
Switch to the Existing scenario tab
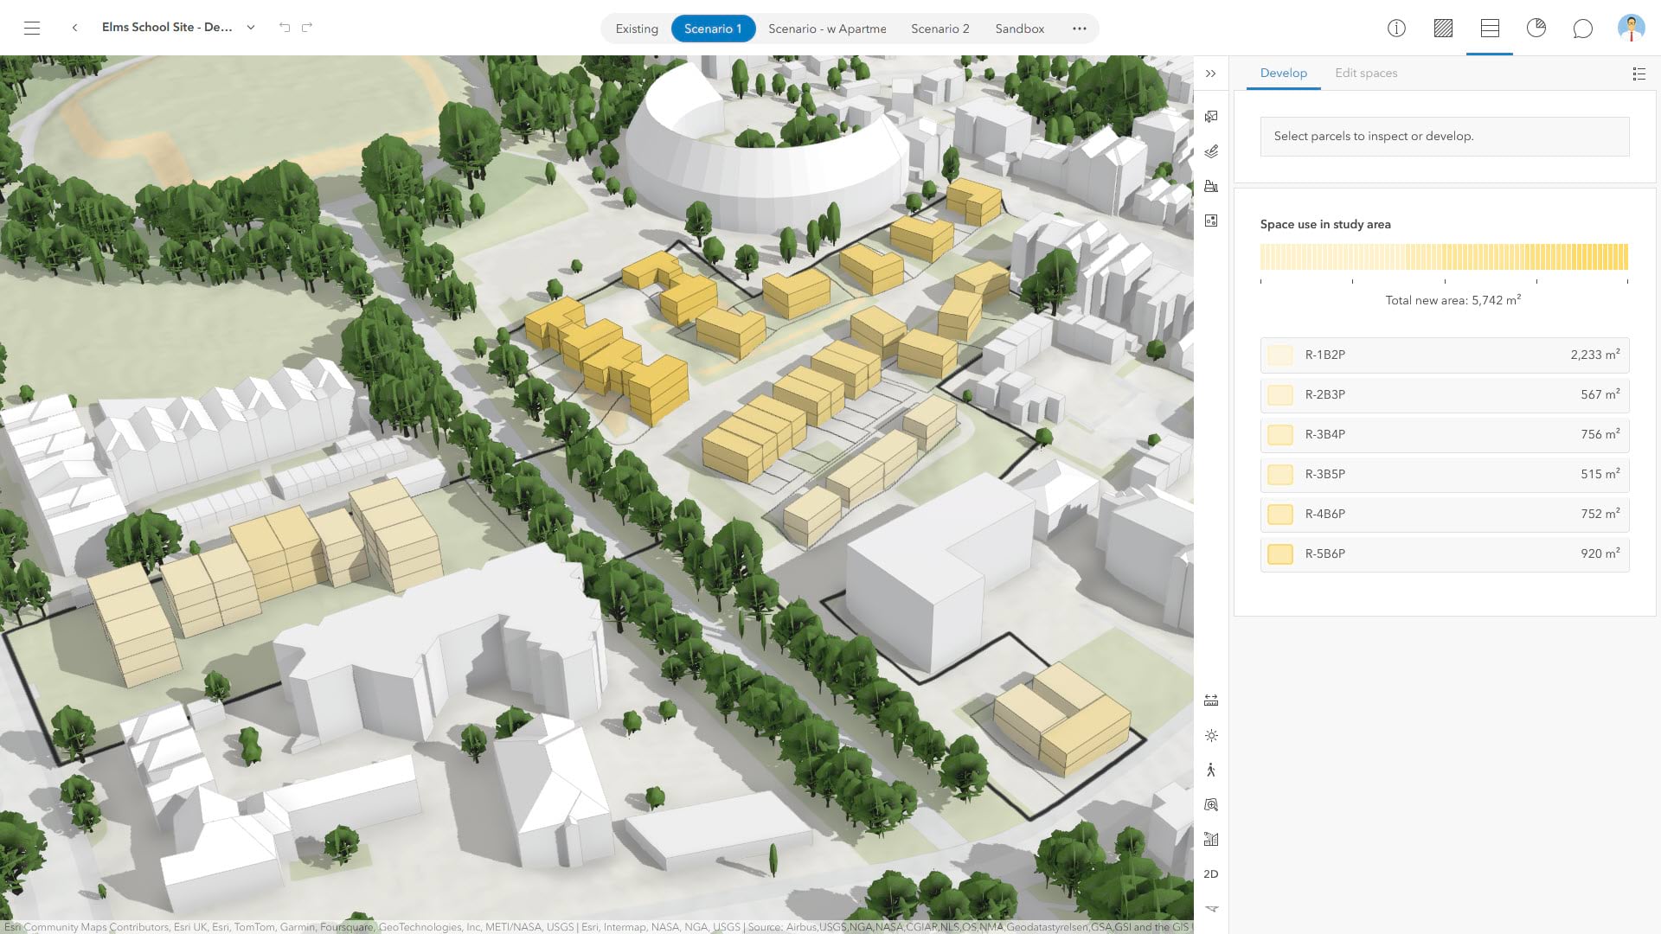[x=637, y=29]
